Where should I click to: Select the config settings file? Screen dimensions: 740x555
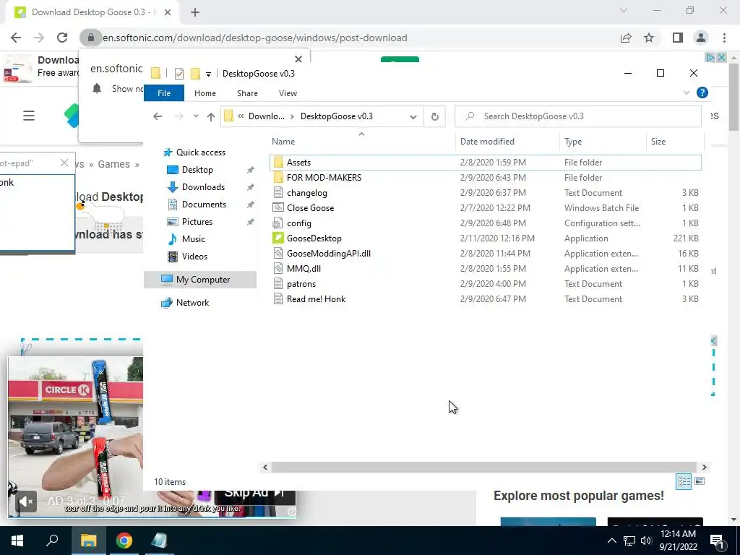pyautogui.click(x=298, y=223)
